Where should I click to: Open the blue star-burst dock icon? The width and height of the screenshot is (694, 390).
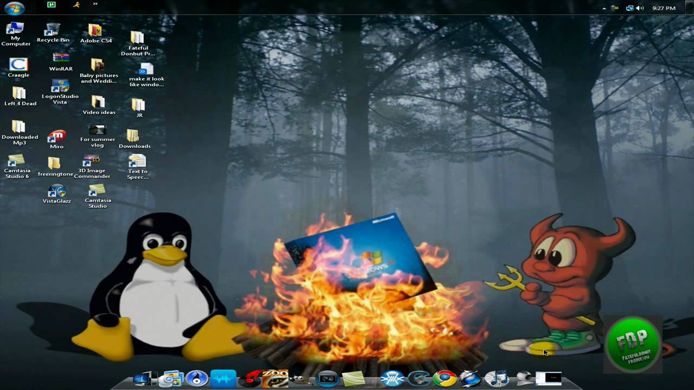(x=393, y=379)
